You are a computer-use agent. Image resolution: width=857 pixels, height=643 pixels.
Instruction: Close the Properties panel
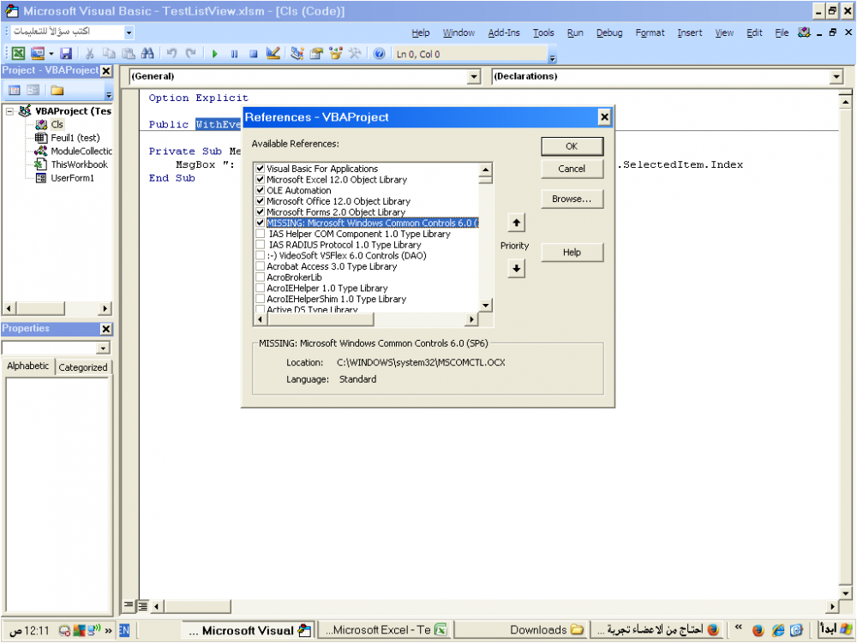pyautogui.click(x=106, y=329)
